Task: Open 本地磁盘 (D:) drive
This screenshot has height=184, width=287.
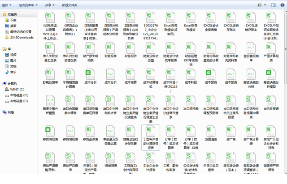Action: coord(17,95)
